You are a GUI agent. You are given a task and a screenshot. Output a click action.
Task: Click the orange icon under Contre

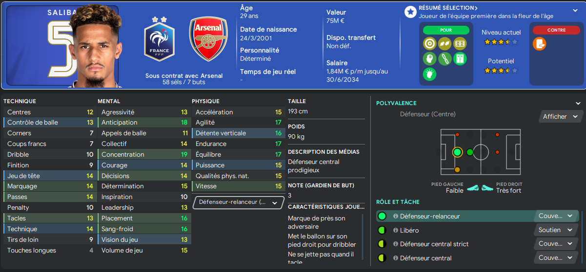[539, 44]
